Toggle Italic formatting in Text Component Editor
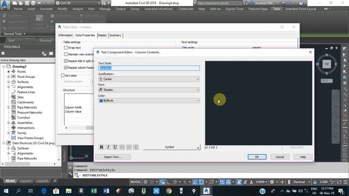The image size is (349, 196). click(x=108, y=147)
